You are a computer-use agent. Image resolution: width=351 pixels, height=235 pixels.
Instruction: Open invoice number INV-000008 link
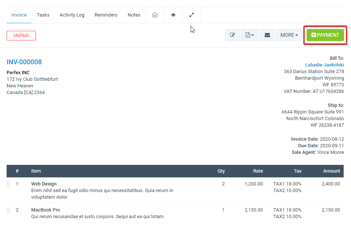tap(24, 62)
